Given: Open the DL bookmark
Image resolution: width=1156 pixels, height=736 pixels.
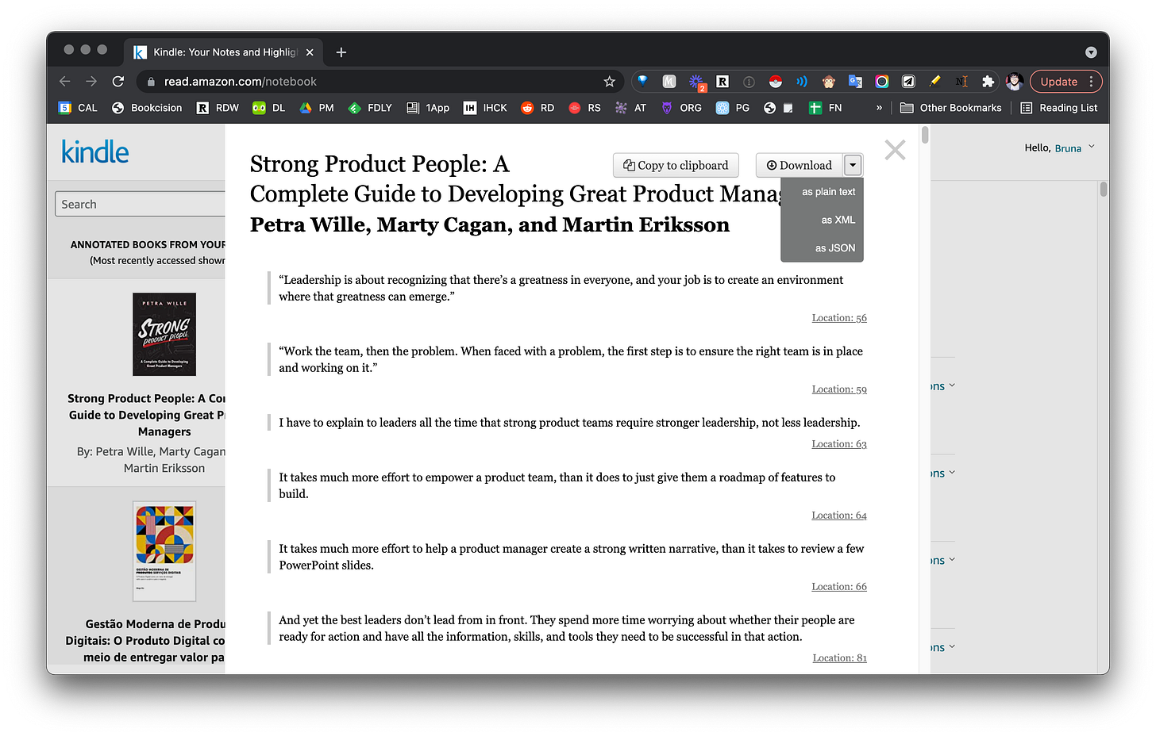Looking at the screenshot, I should tap(268, 108).
